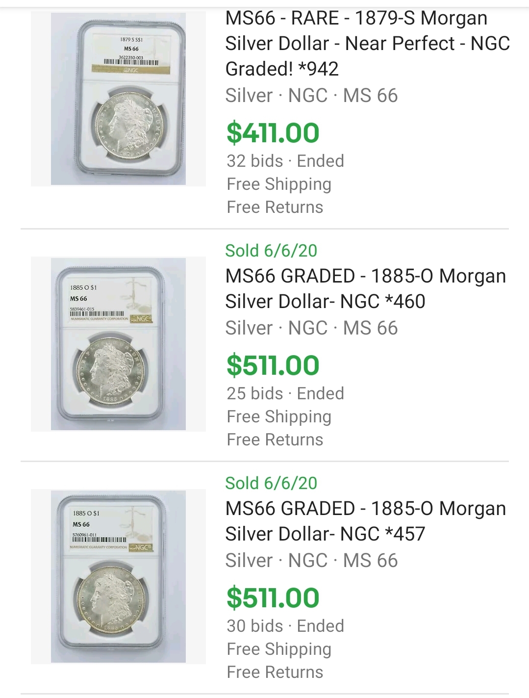
Task: Open the 1885-O listing *460 coin image
Action: pos(118,344)
